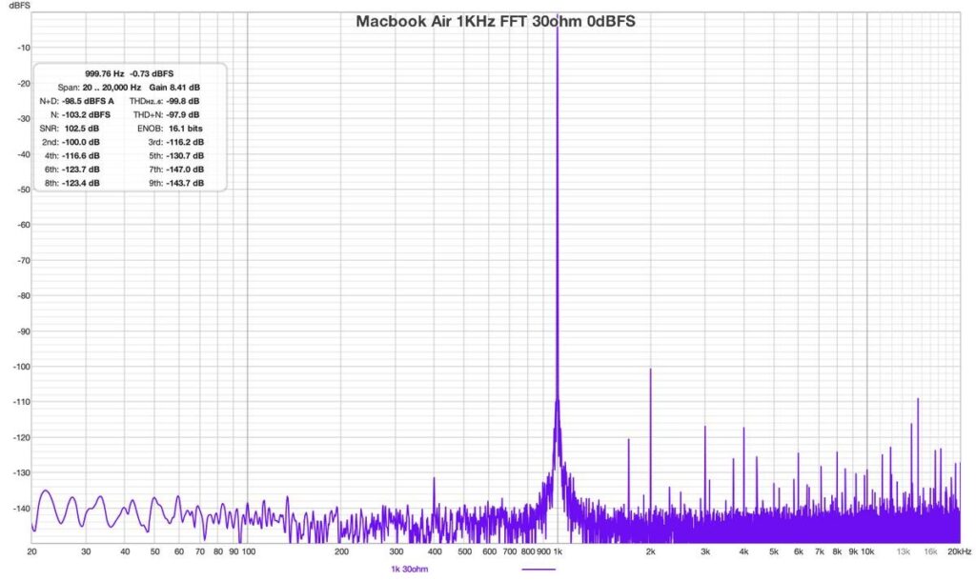Click the 7th harmonic "-147.0 dB" value
Image resolution: width=976 pixels, height=581 pixels.
(185, 170)
